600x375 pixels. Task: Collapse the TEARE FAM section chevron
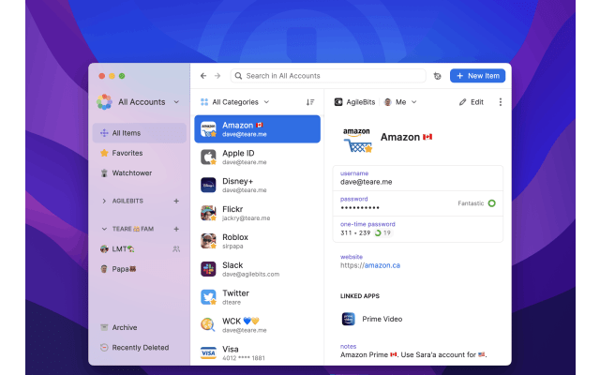tap(104, 229)
